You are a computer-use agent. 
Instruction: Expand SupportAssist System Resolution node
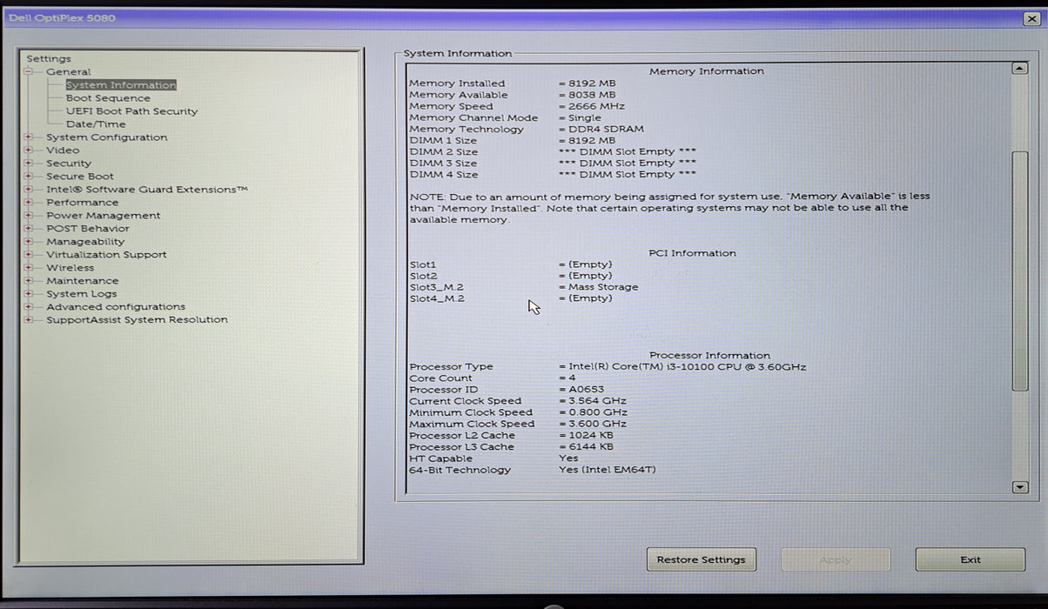tap(29, 319)
